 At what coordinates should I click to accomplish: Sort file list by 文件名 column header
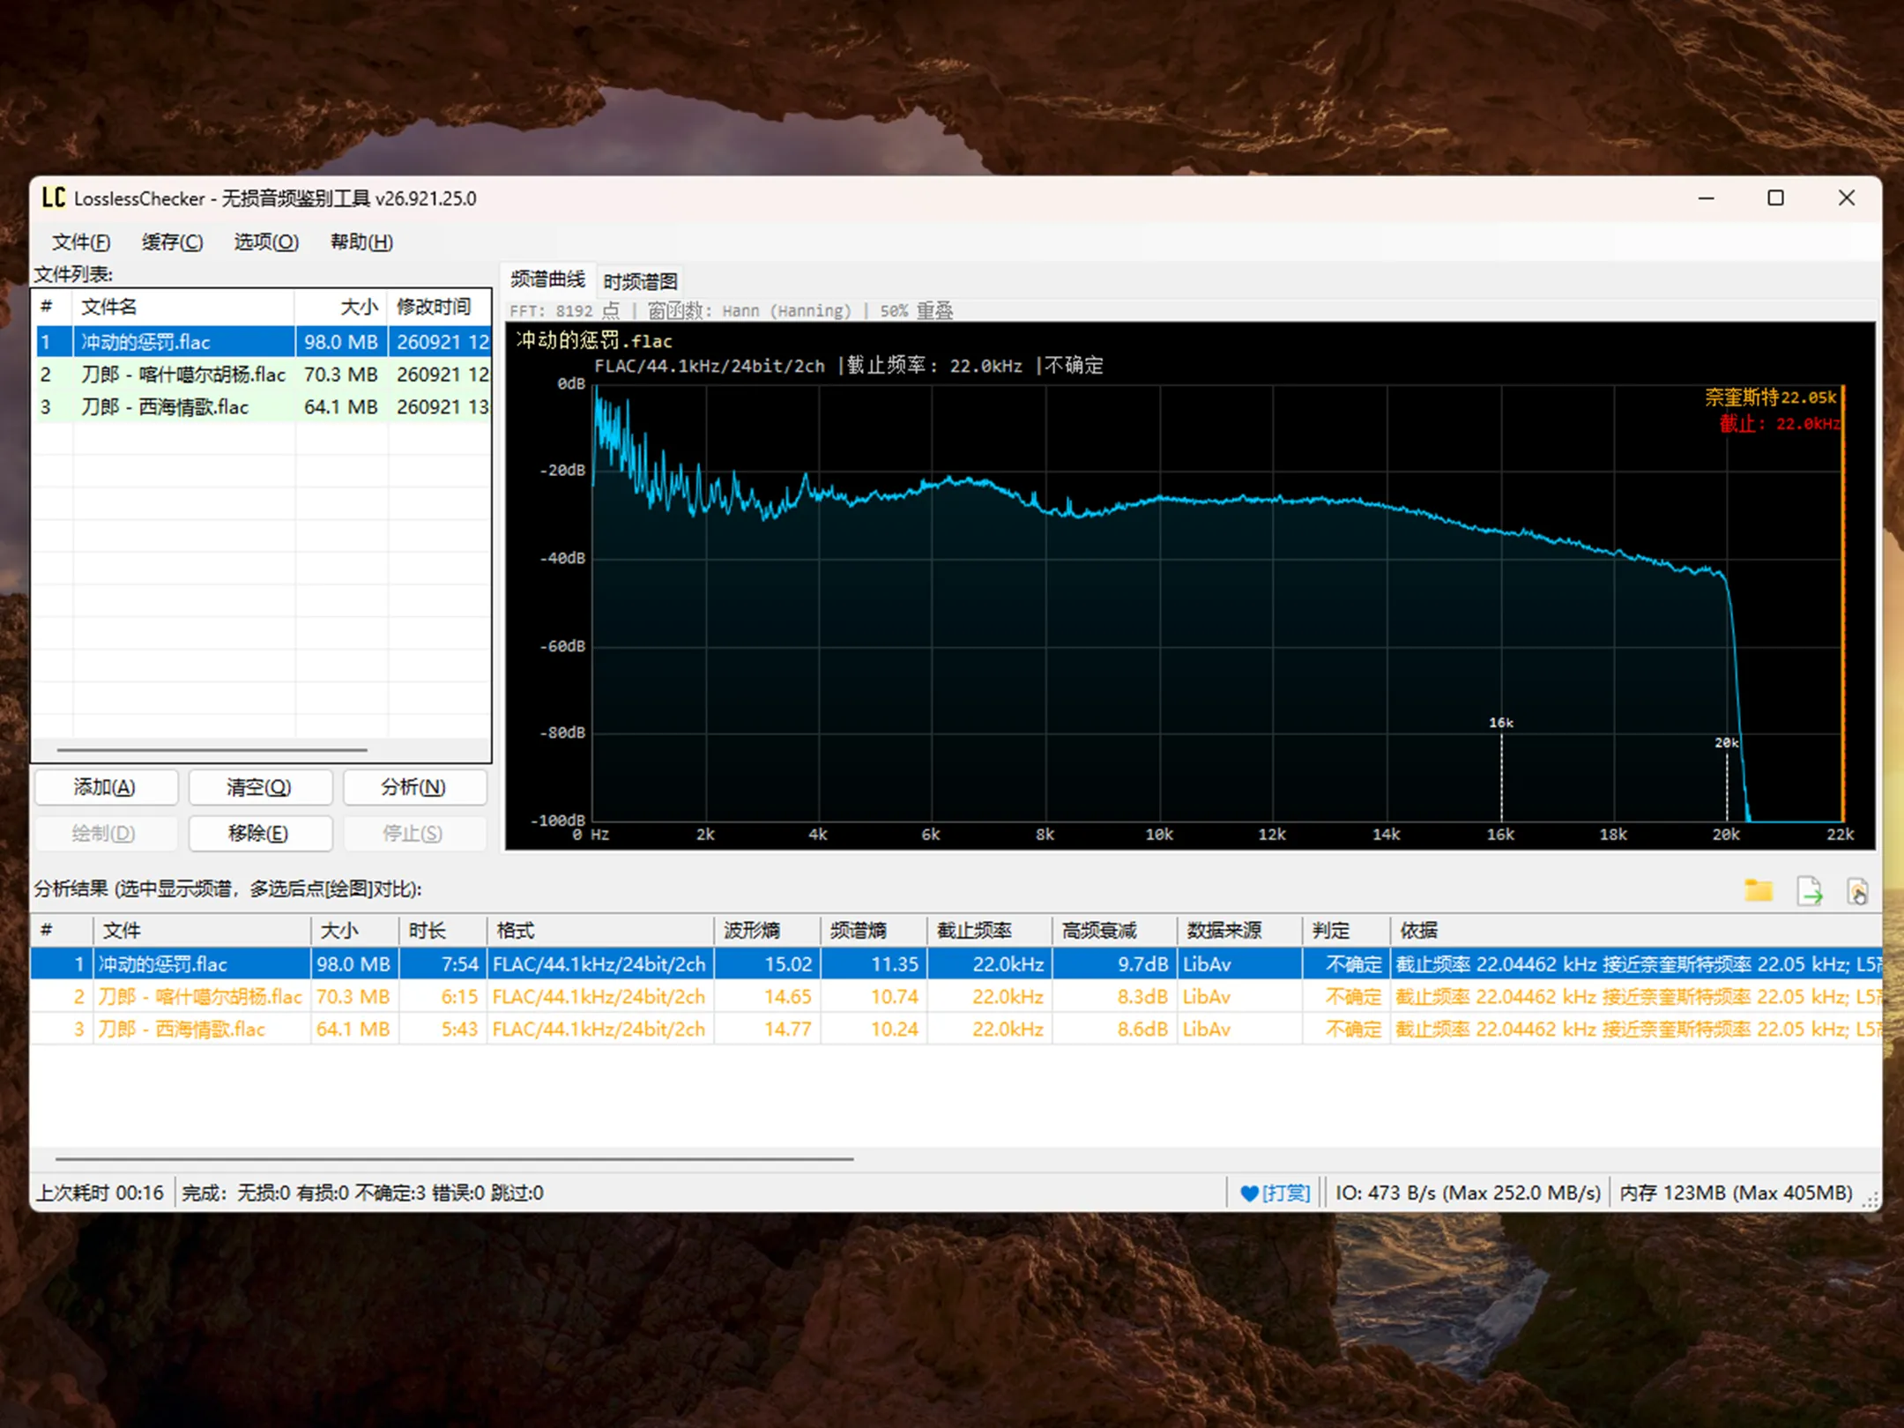183,307
